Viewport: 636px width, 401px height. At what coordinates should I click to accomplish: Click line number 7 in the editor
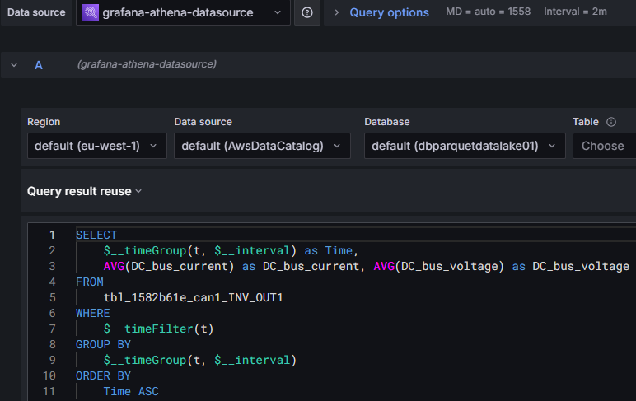52,329
